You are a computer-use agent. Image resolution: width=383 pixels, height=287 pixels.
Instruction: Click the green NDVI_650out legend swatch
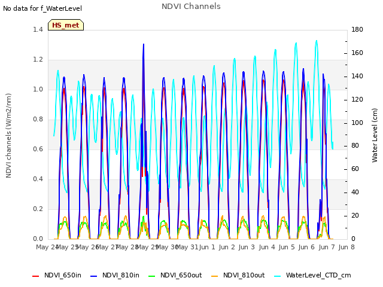(151, 276)
